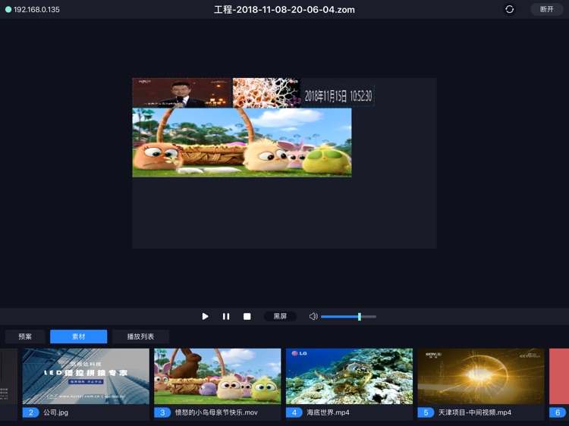This screenshot has height=426, width=569.
Task: Open the 播放列表 tab
Action: 140,337
